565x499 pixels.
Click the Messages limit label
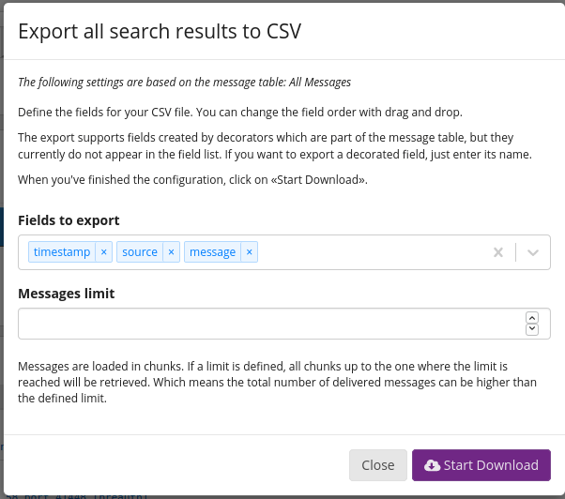tap(66, 294)
